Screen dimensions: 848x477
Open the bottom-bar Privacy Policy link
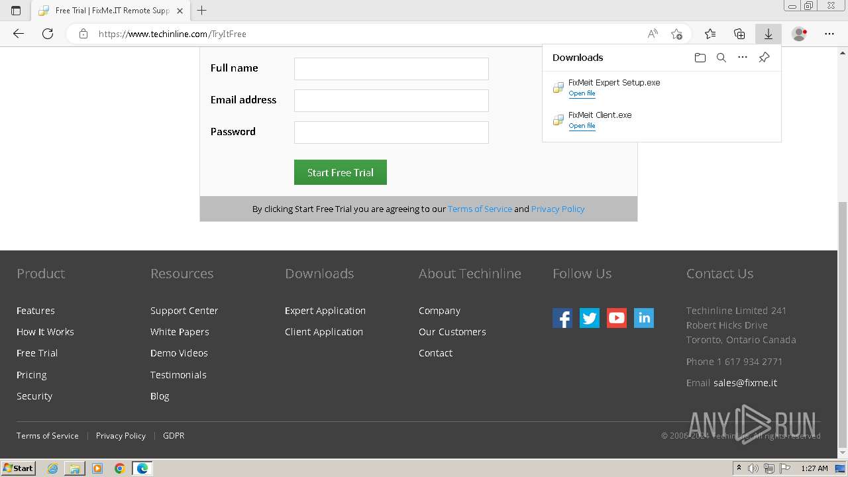click(x=121, y=436)
